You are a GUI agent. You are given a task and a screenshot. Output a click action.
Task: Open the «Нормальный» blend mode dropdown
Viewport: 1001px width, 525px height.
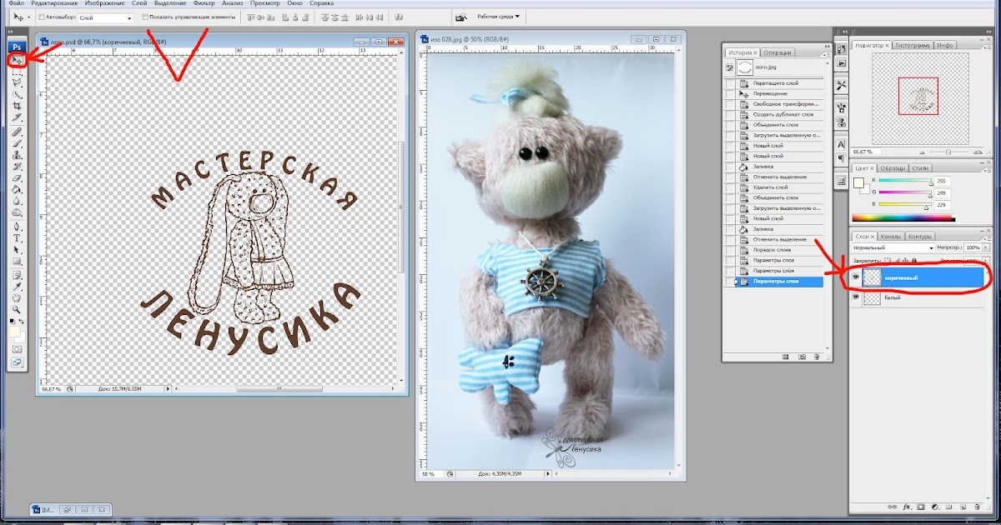(x=894, y=247)
